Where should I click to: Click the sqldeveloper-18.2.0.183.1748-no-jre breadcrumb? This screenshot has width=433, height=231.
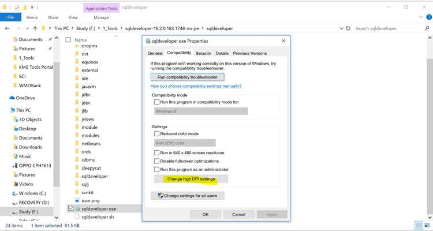tap(163, 28)
